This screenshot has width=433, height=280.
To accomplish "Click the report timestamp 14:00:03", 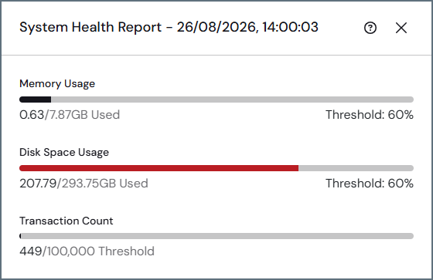I will (290, 27).
